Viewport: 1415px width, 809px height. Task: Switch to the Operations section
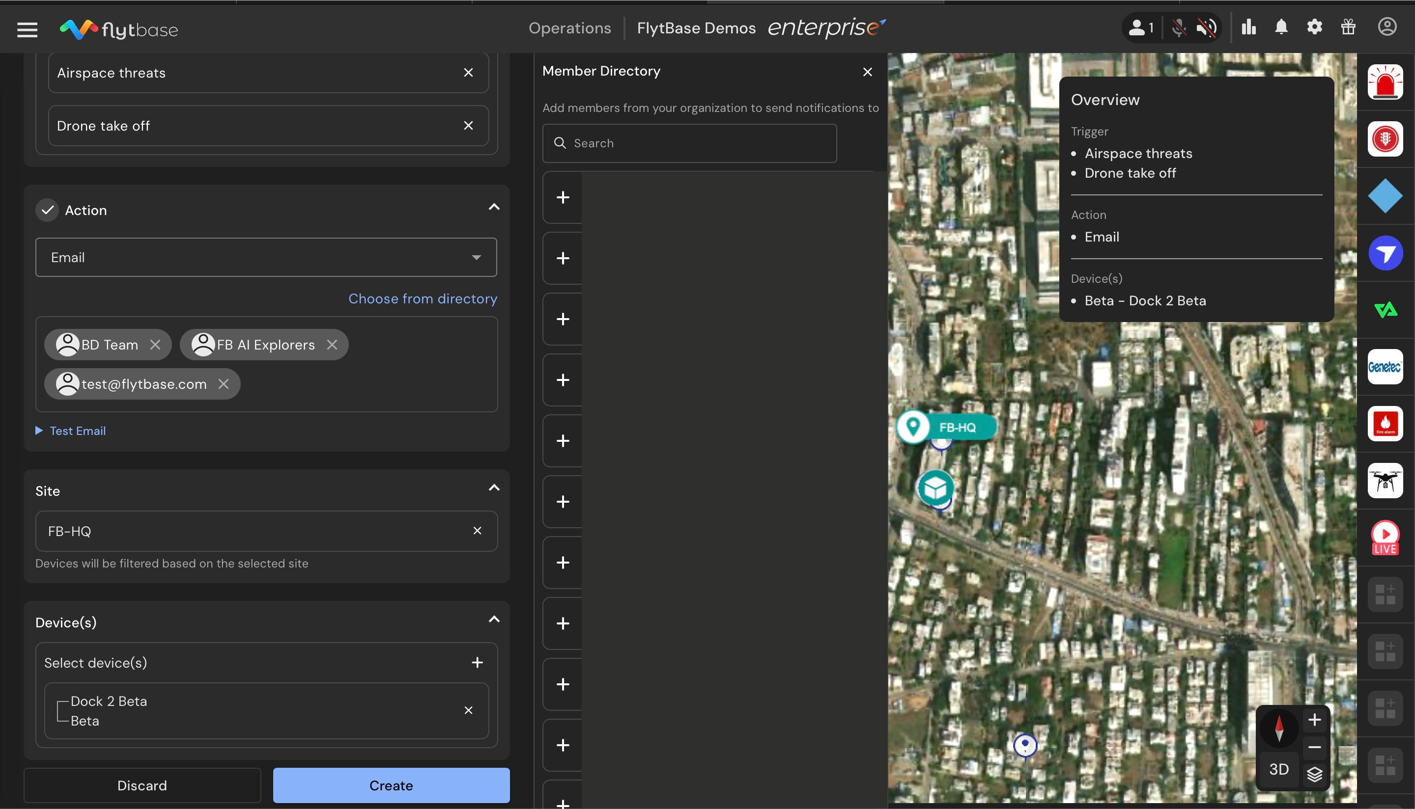tap(569, 28)
